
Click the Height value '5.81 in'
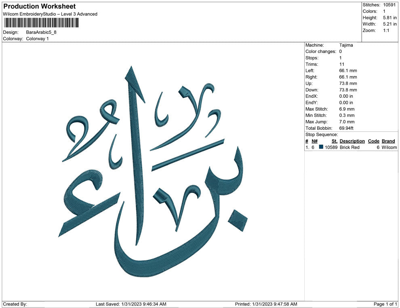[390, 18]
